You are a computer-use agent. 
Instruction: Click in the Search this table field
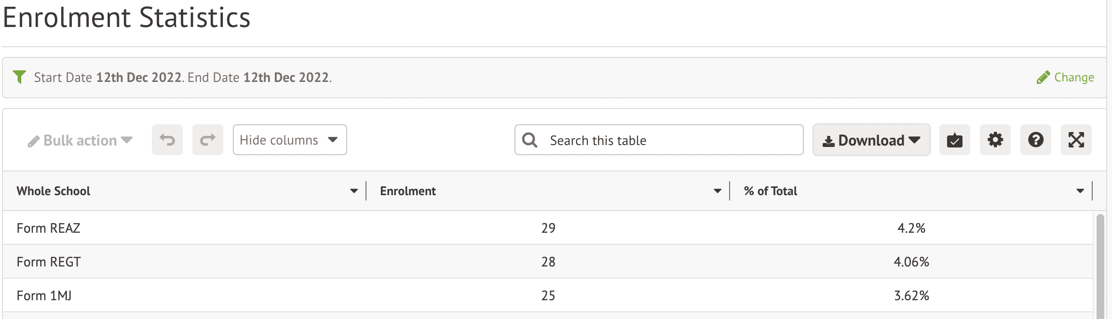point(670,140)
